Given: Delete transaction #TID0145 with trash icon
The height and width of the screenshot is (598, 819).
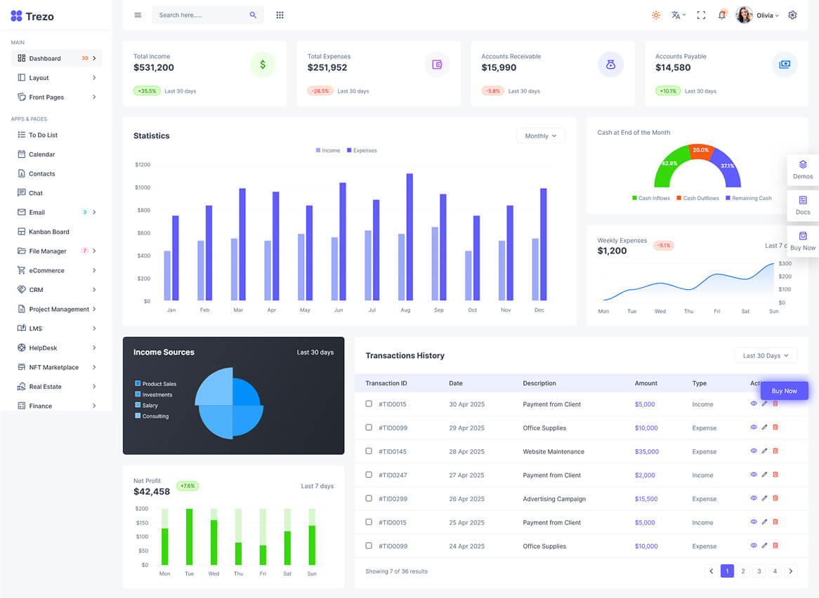Looking at the screenshot, I should click(x=775, y=451).
